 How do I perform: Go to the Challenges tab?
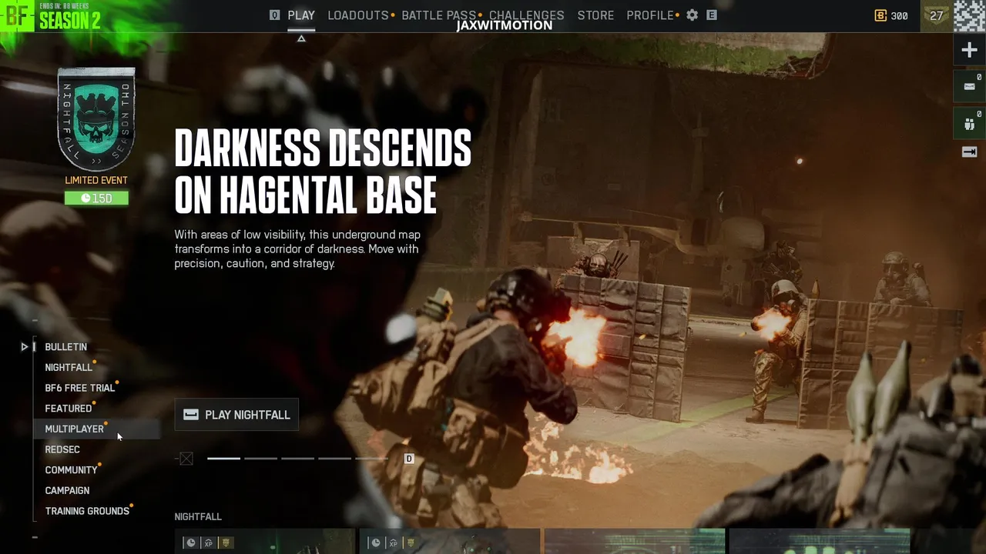point(526,15)
